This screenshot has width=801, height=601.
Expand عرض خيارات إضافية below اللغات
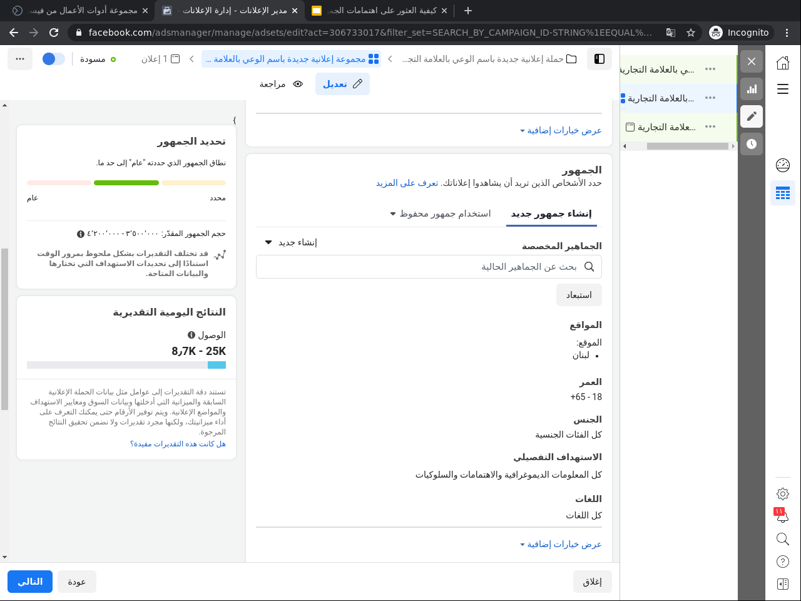(561, 544)
